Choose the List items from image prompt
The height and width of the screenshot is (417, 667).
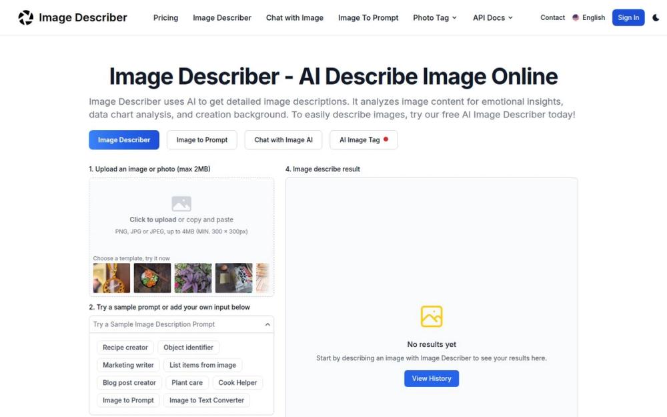[x=203, y=365]
